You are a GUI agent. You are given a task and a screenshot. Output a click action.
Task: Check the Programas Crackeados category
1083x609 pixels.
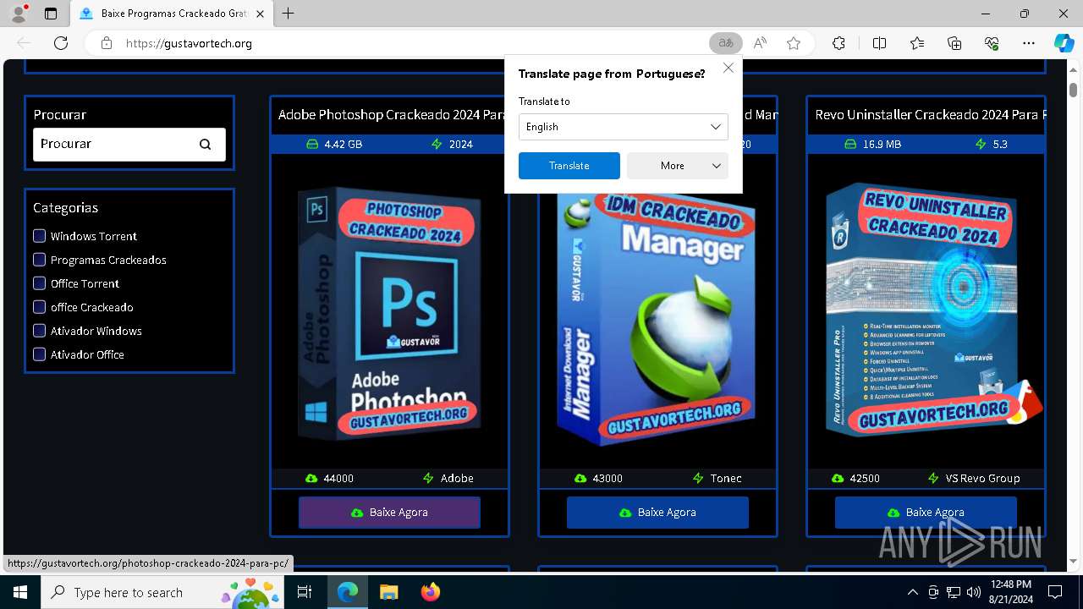39,259
